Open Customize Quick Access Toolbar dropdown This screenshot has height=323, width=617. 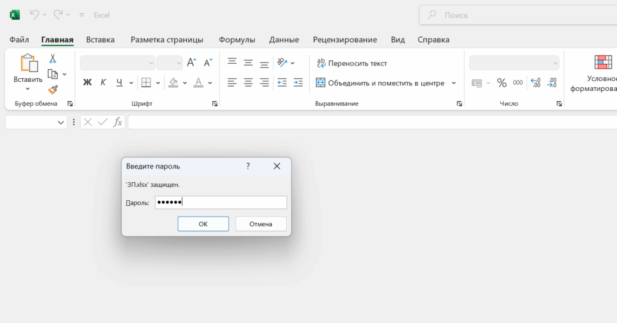[82, 15]
